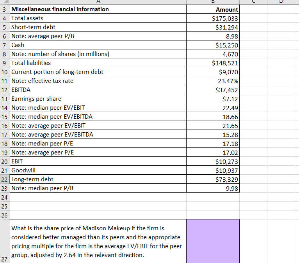This screenshot has width=299, height=263.
Task: Click empty cell A24
Action: pos(98,197)
